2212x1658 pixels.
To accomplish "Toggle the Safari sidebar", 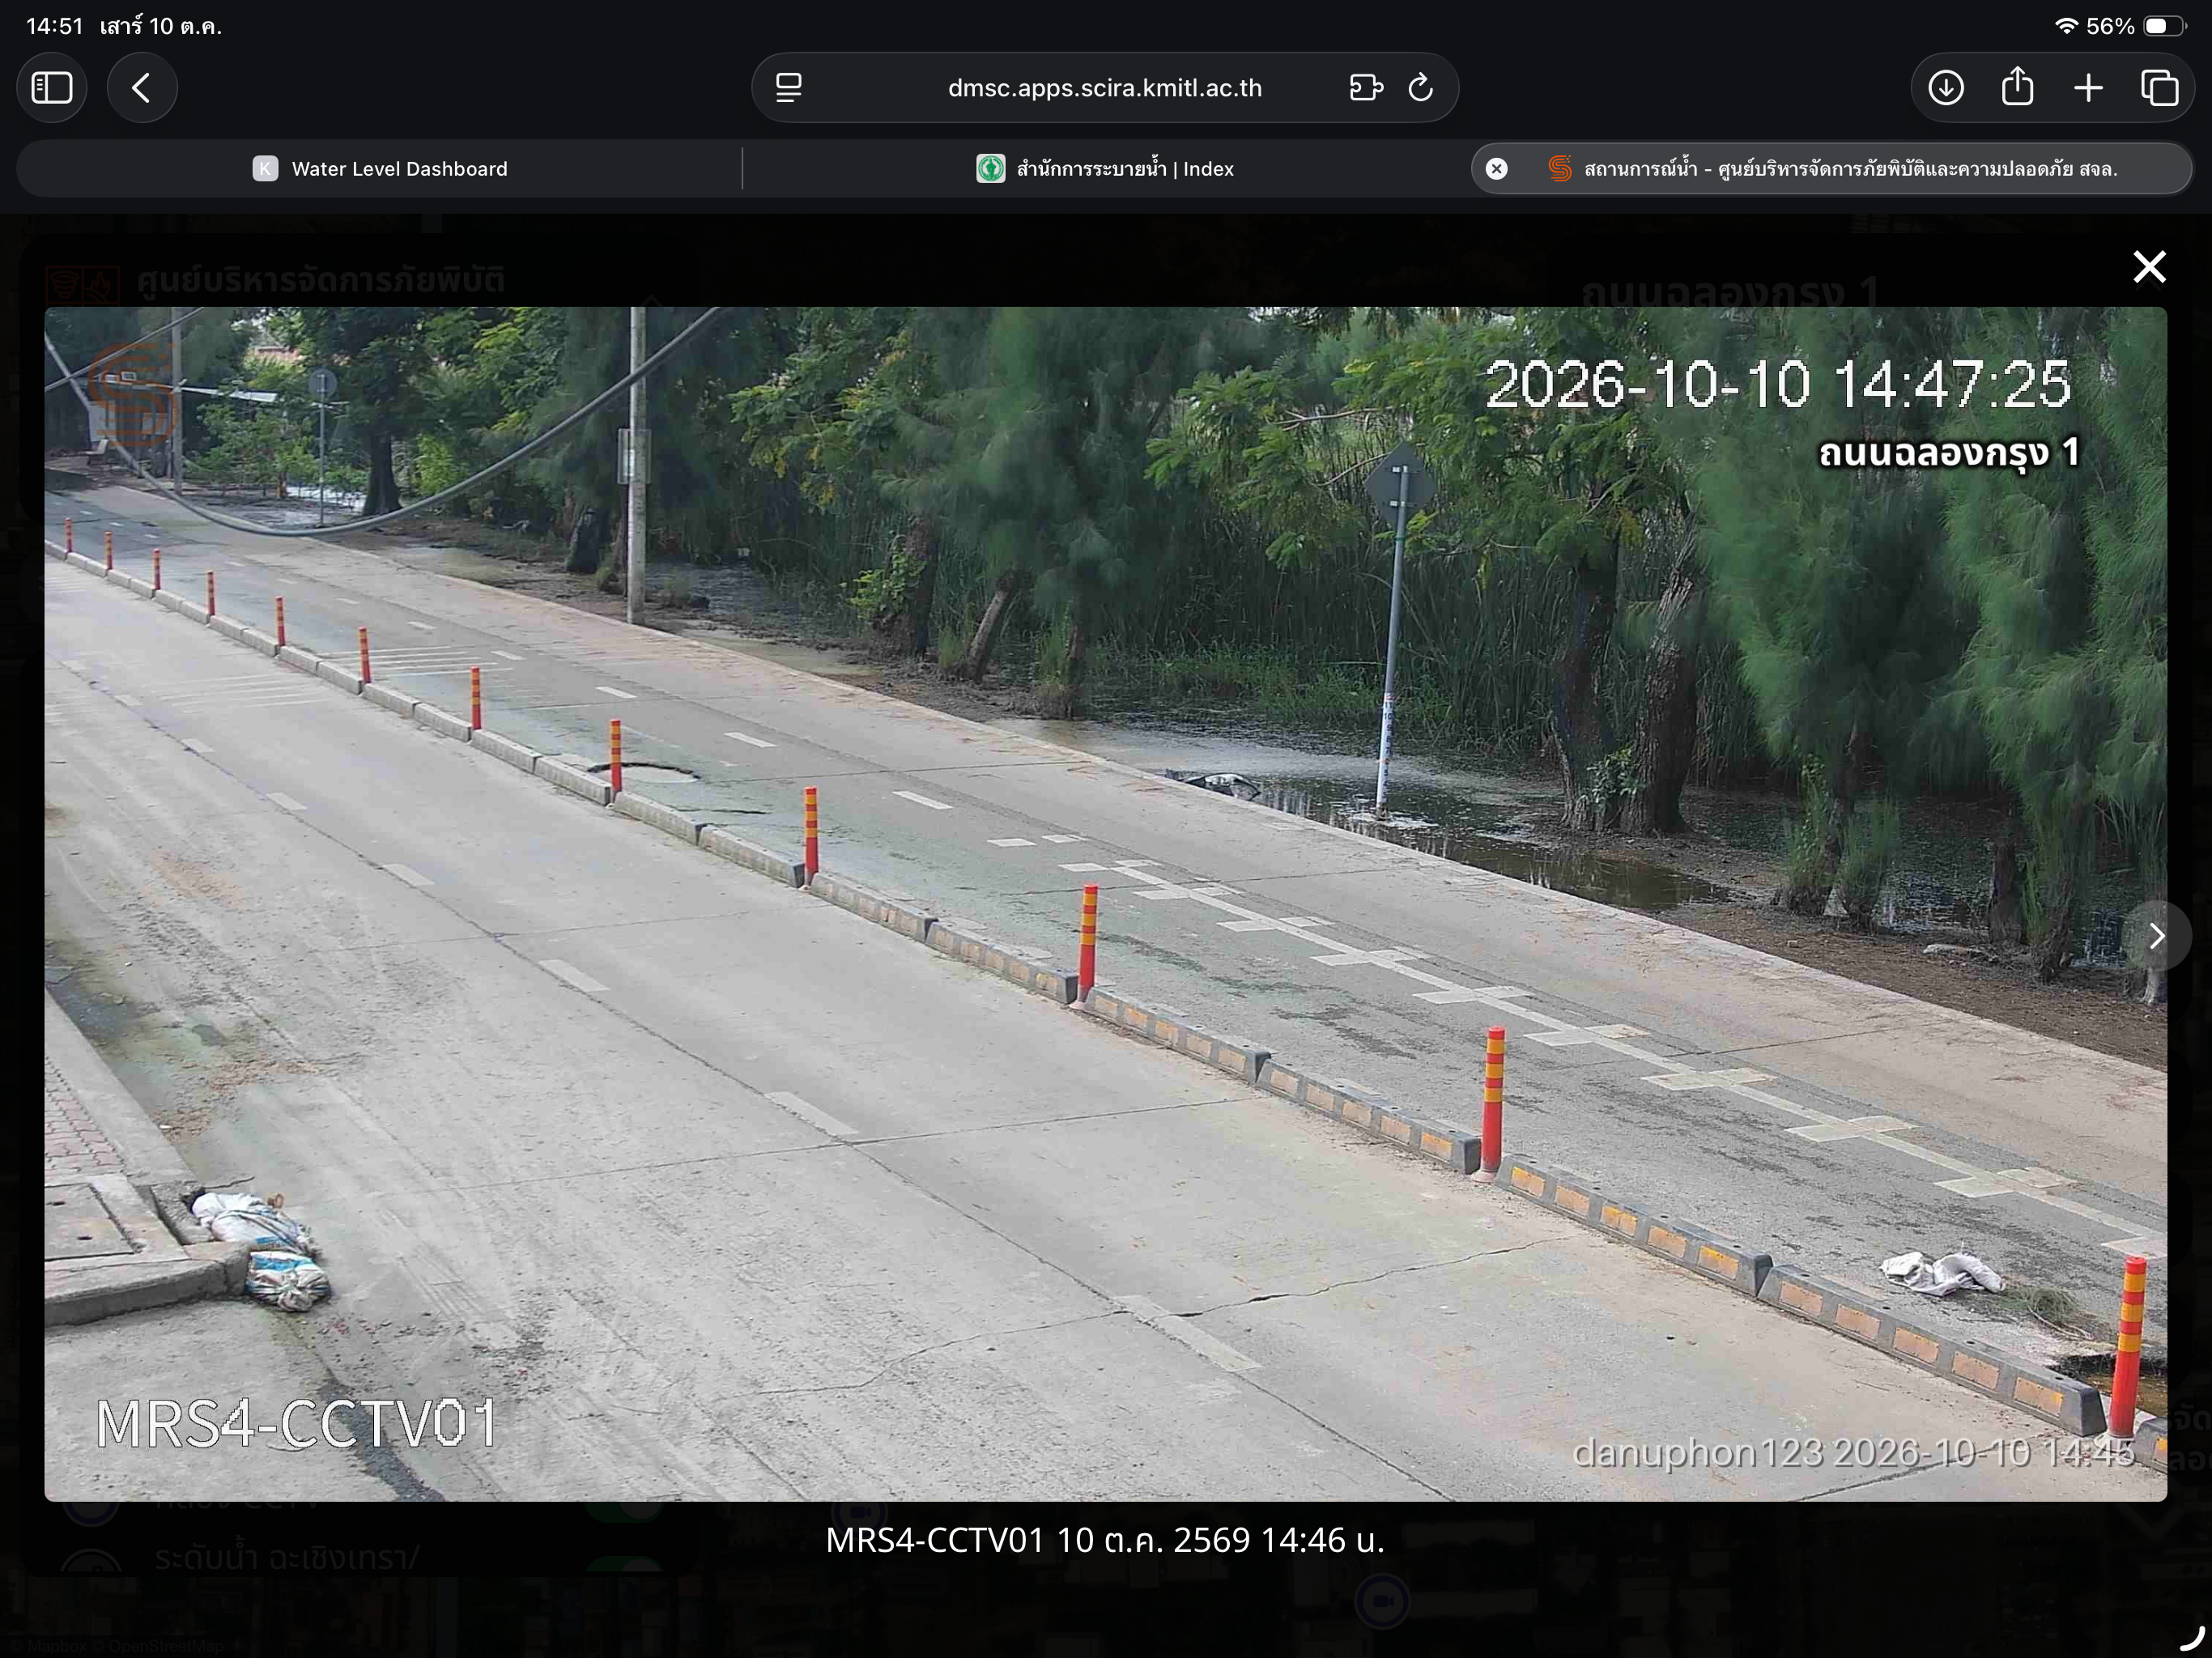I will [52, 88].
